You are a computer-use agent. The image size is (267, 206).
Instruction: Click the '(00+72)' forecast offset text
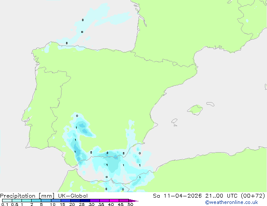pos(253,196)
